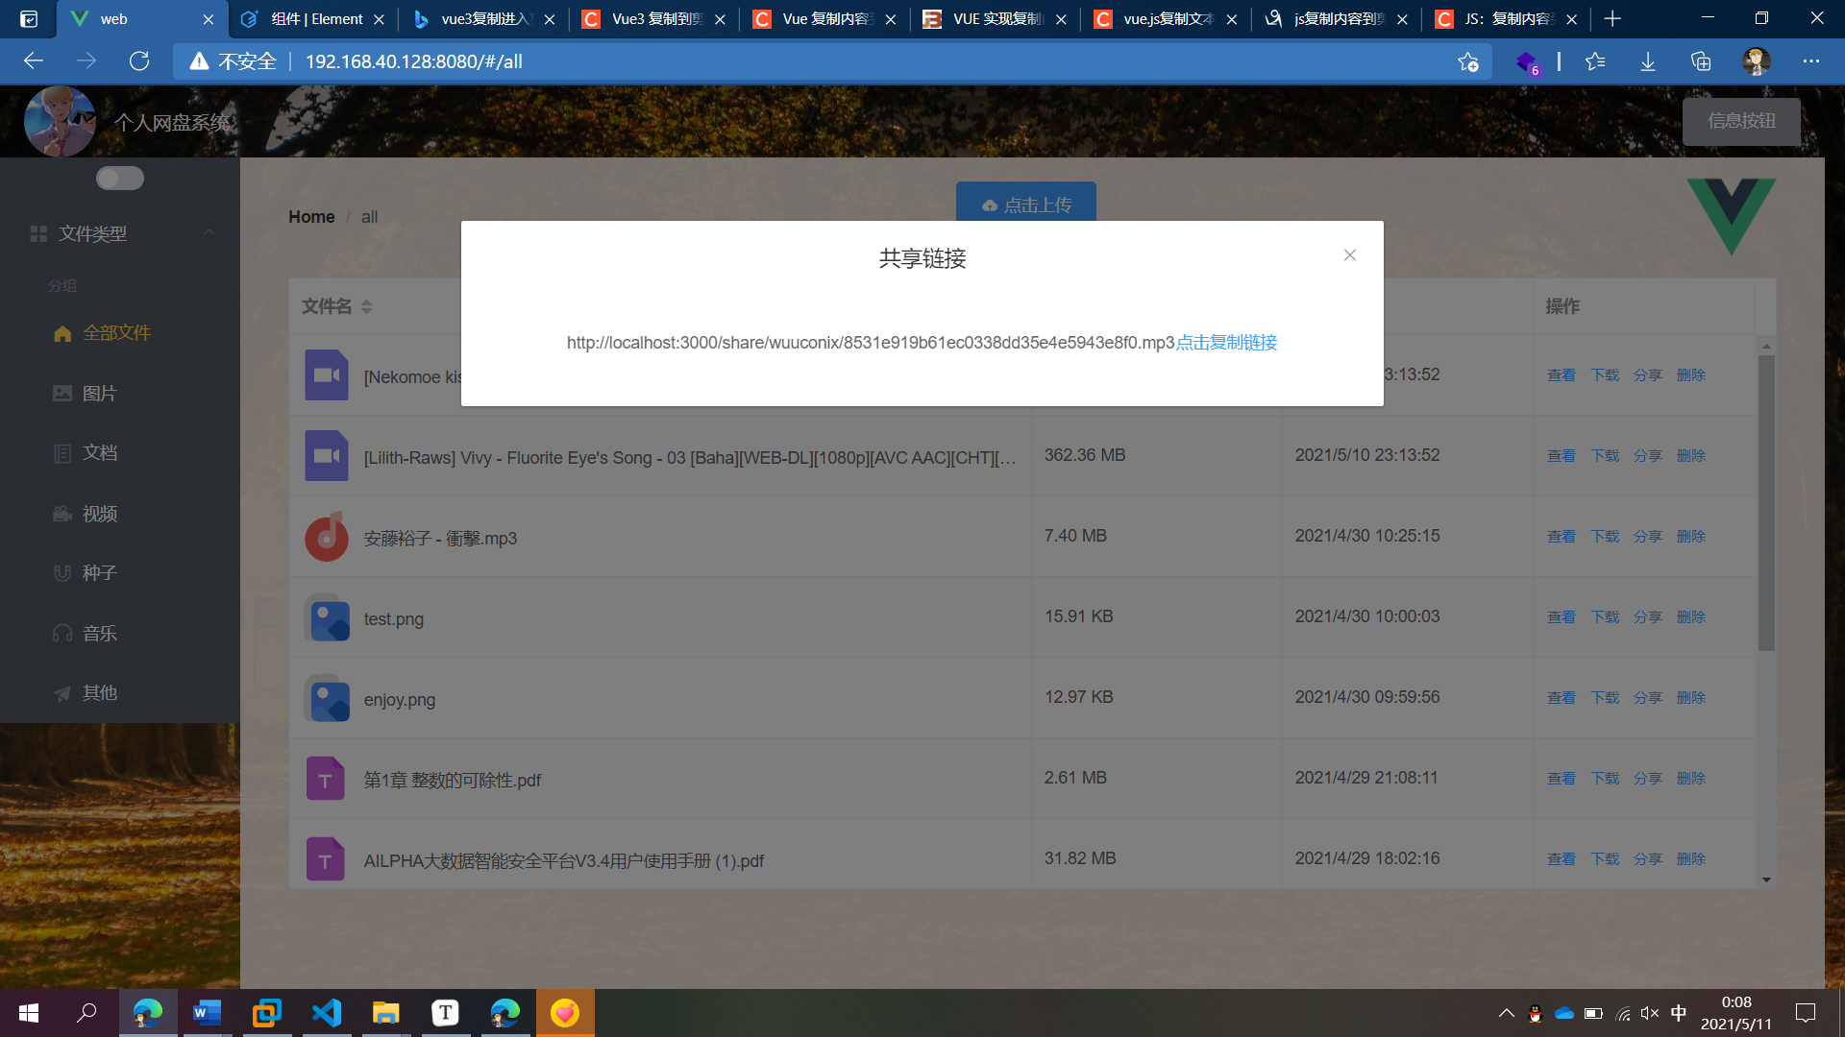The image size is (1845, 1037).
Task: Click the 点击复制链接 link in the dialog
Action: [x=1225, y=343]
